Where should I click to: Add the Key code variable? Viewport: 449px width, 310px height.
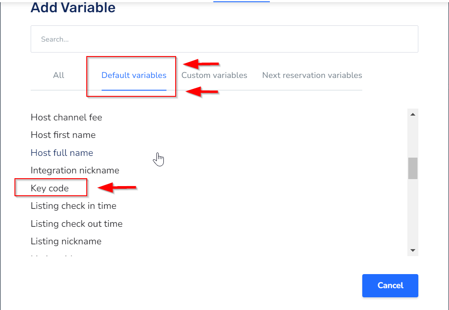(x=49, y=188)
